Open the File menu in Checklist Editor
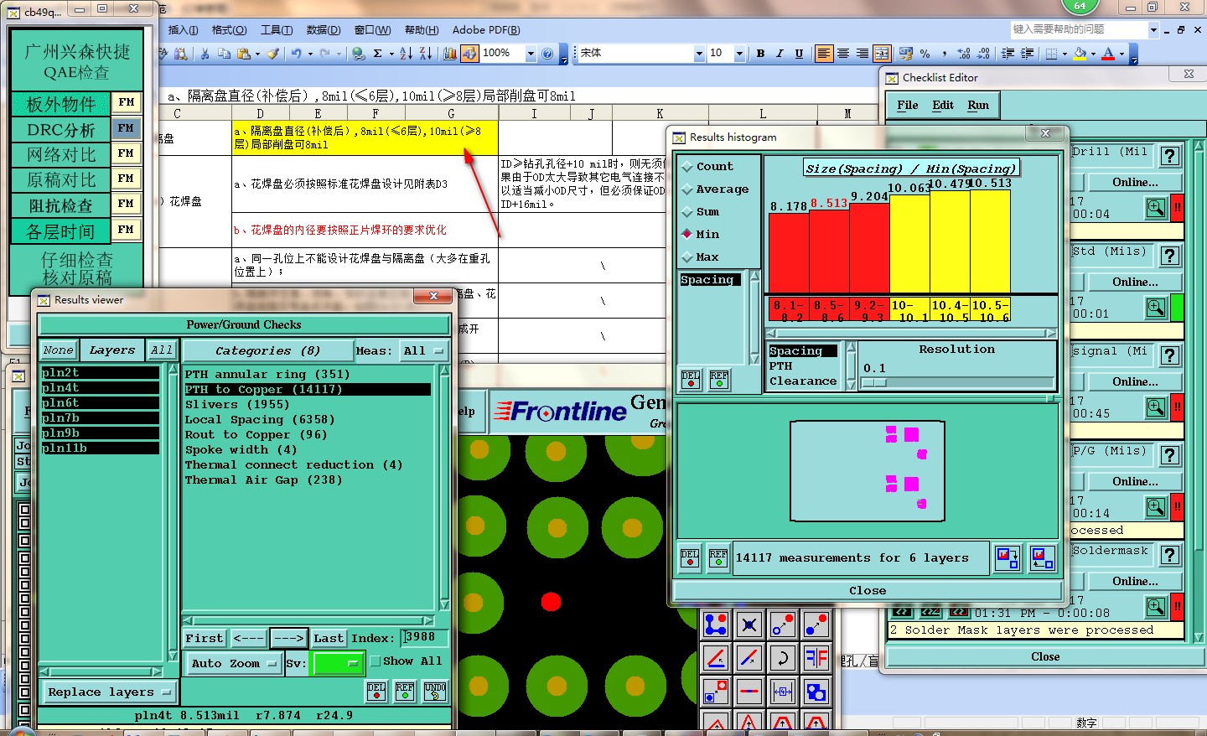The width and height of the screenshot is (1207, 736). pyautogui.click(x=908, y=105)
